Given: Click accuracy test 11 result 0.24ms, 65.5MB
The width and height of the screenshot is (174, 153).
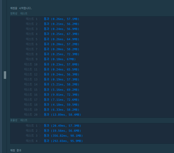Looking at the screenshot, I should tap(62, 69).
